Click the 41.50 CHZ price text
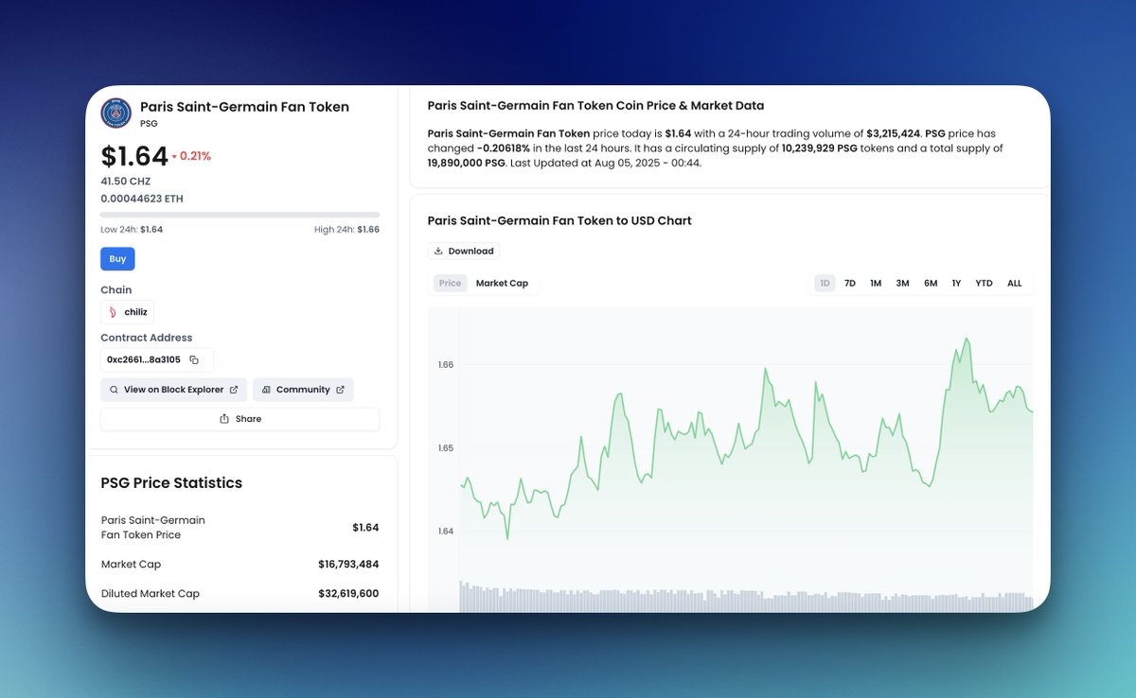Screen dimensions: 1136x698 [126, 182]
